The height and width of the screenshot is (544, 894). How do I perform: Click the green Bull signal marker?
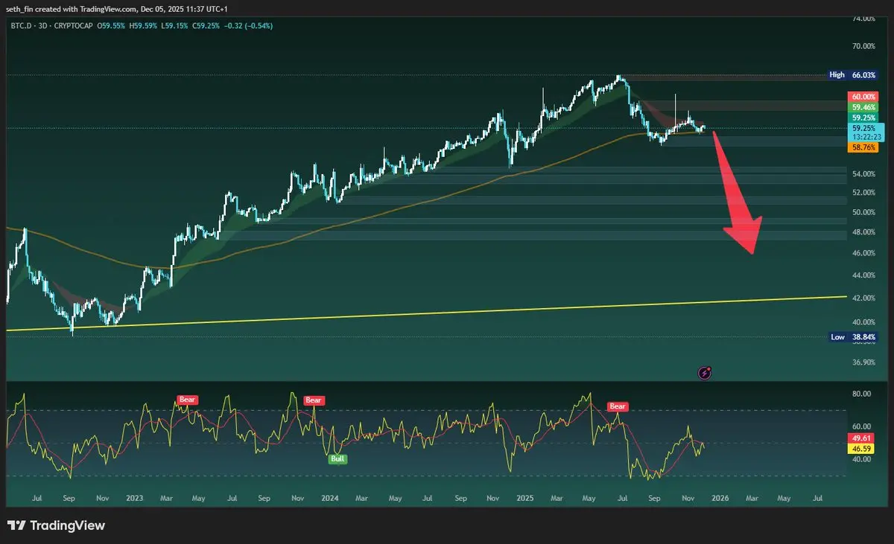(x=338, y=459)
